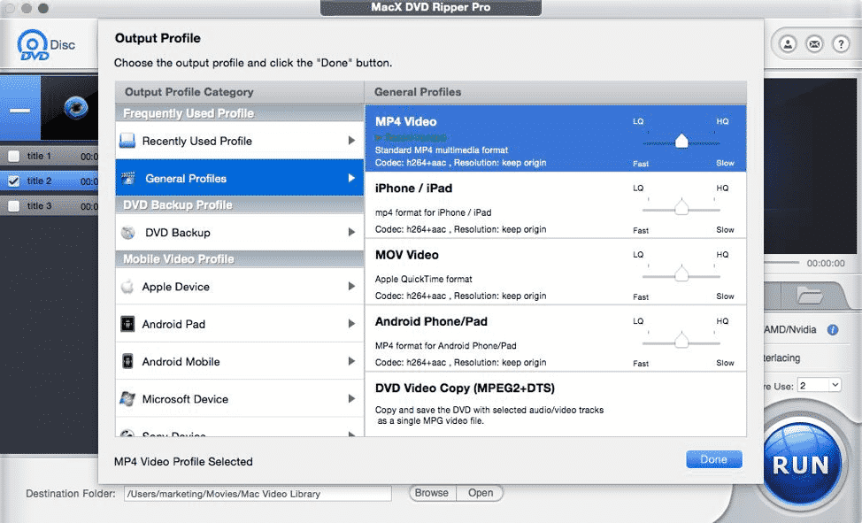Click the blue info icon near AMD/Nvidia
The width and height of the screenshot is (862, 523).
point(831,329)
